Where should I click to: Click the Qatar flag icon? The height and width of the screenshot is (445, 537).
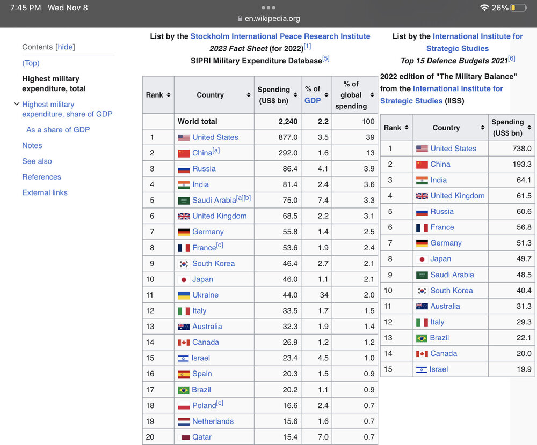pos(184,437)
